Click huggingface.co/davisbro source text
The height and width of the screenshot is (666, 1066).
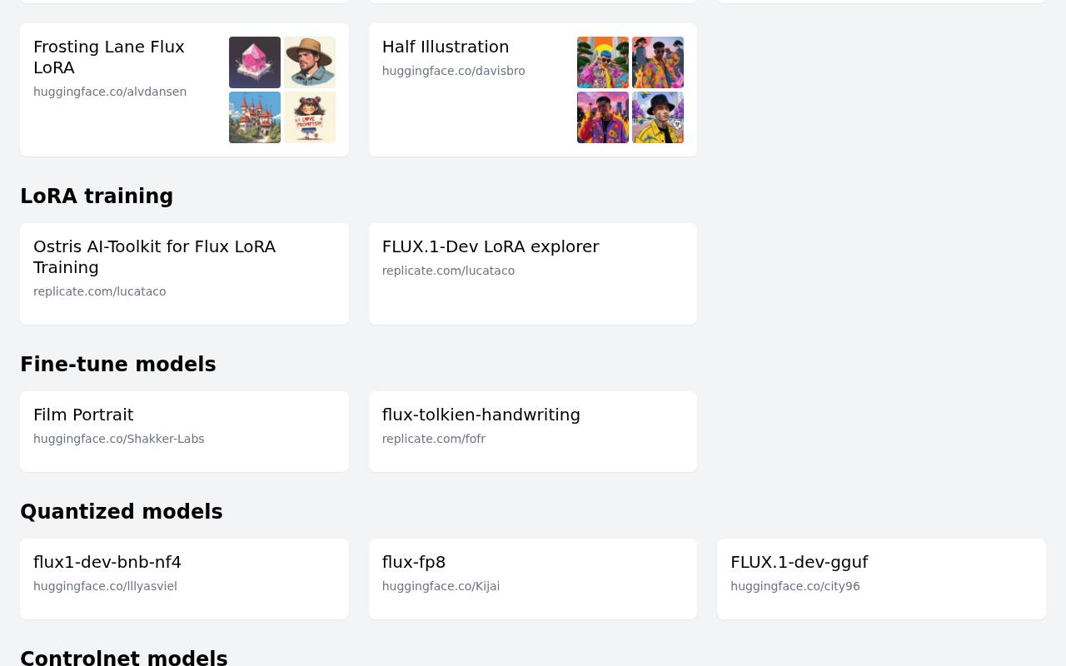coord(454,71)
